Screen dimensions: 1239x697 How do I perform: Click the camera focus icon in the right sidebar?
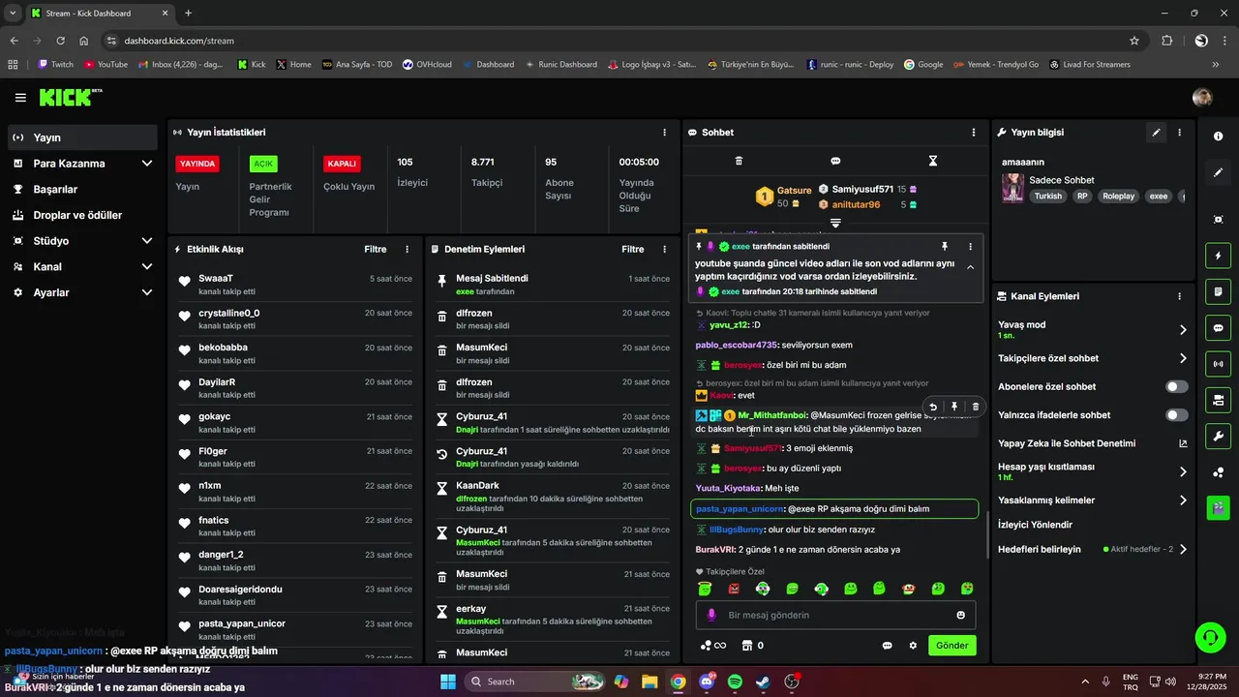coord(1218,220)
